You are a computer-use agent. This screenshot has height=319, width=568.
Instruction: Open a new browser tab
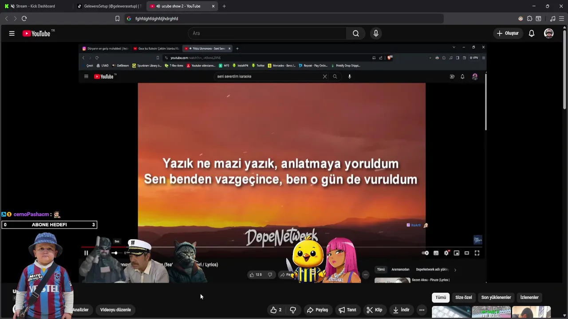[x=224, y=6]
